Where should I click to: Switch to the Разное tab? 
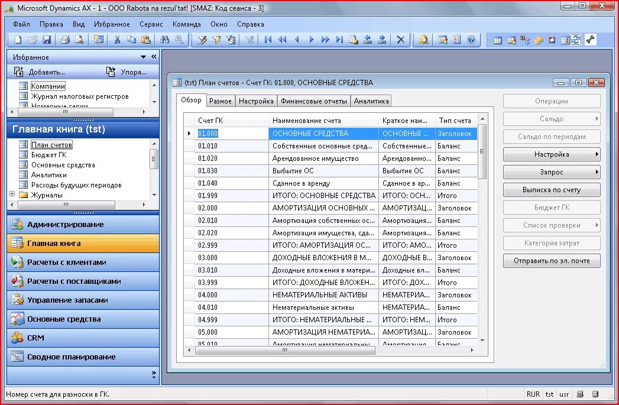tap(221, 101)
